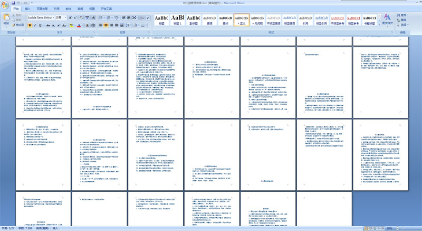Pick the red font color

point(79,25)
